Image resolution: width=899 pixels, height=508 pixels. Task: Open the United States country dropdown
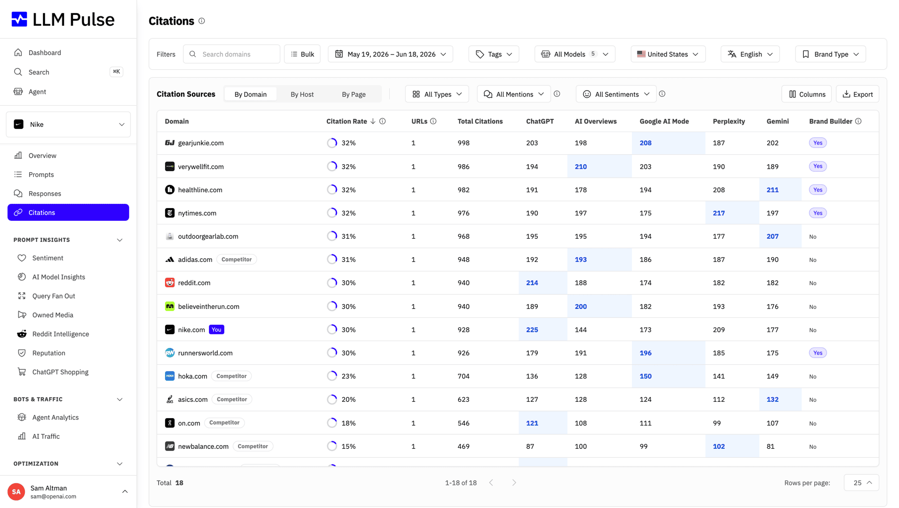[x=668, y=54]
